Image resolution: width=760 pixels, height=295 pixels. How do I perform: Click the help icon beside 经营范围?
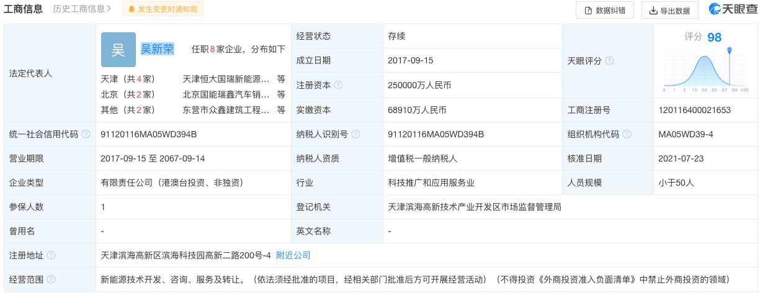point(51,279)
